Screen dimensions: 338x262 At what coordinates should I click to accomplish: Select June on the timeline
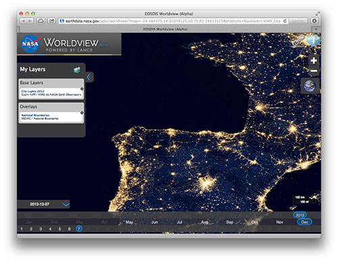pyautogui.click(x=154, y=222)
